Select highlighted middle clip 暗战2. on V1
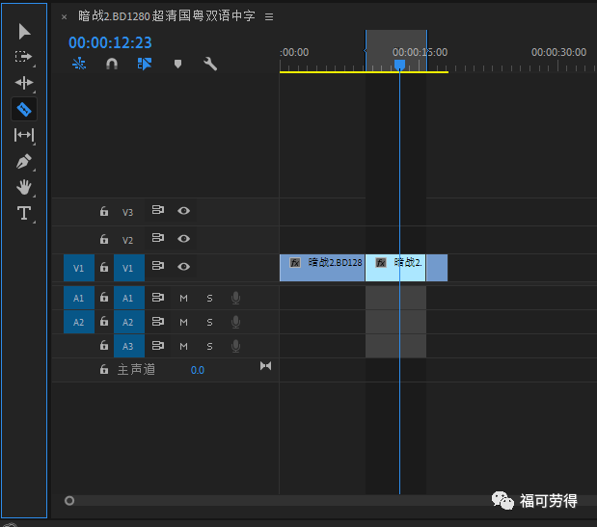 395,268
